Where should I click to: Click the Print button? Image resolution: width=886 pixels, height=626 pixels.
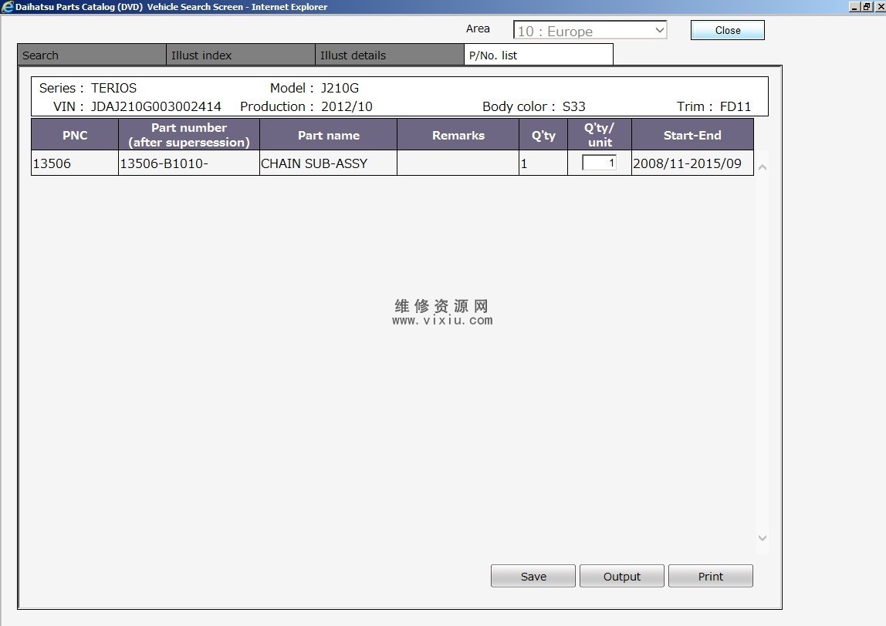point(710,577)
